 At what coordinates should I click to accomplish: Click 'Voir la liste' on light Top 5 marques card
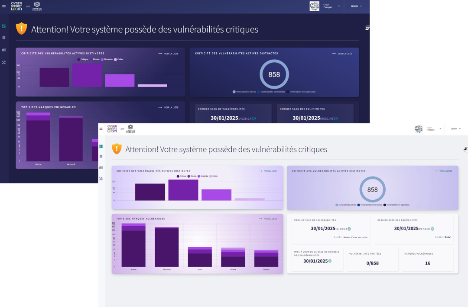click(x=268, y=219)
